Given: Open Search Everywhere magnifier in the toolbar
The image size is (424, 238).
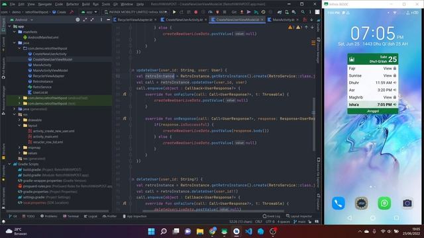Looking at the screenshot, I should (x=303, y=12).
